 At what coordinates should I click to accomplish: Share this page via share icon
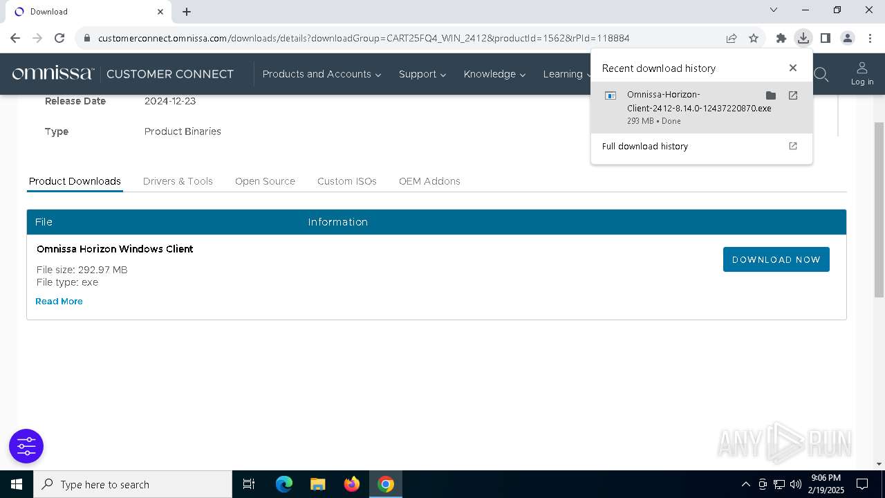[x=732, y=38]
